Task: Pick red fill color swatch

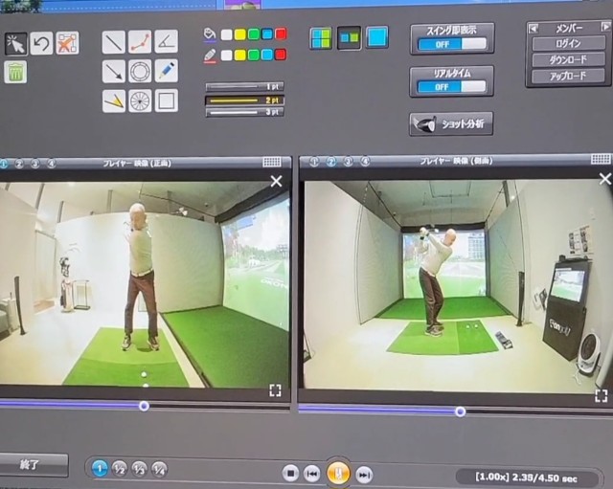Action: [x=281, y=33]
